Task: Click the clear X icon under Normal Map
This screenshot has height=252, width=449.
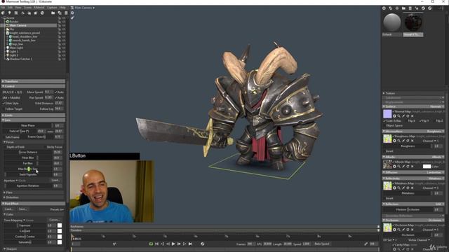Action: tap(413, 116)
